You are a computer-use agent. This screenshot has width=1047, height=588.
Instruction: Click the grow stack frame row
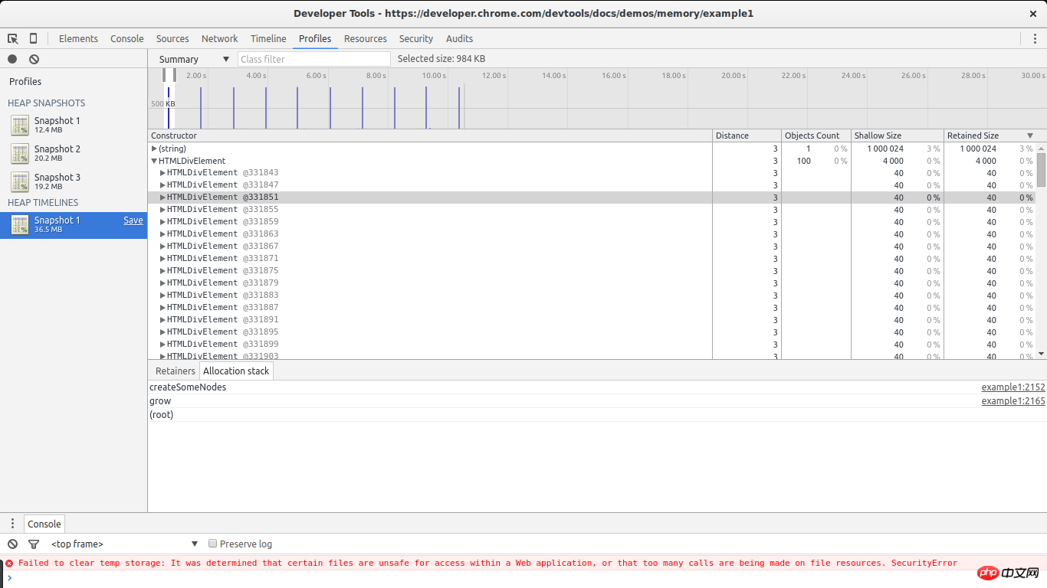point(597,401)
